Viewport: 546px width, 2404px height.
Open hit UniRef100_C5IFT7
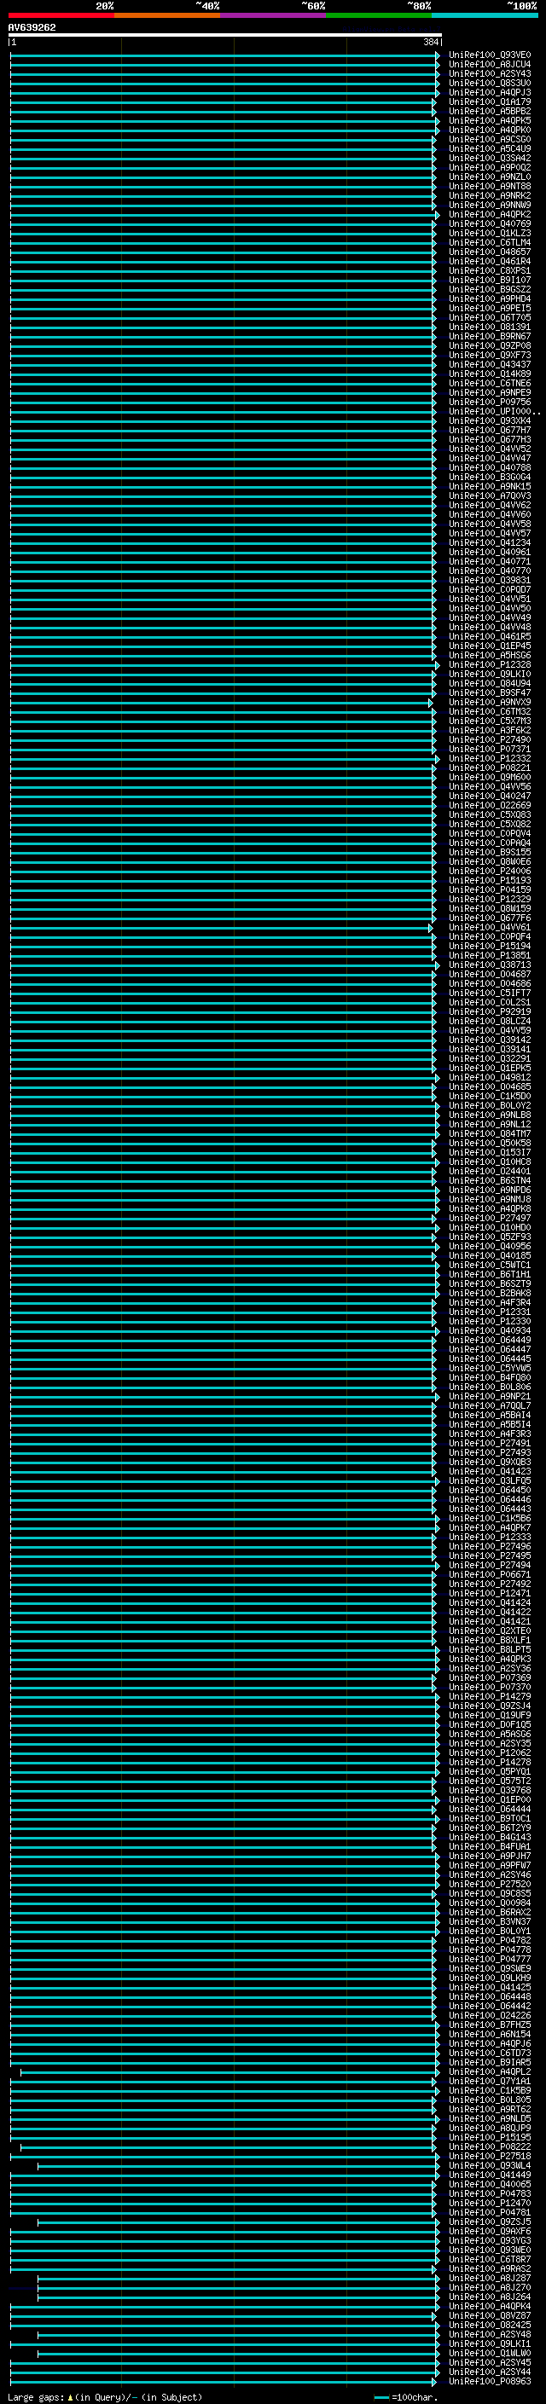pos(490,993)
